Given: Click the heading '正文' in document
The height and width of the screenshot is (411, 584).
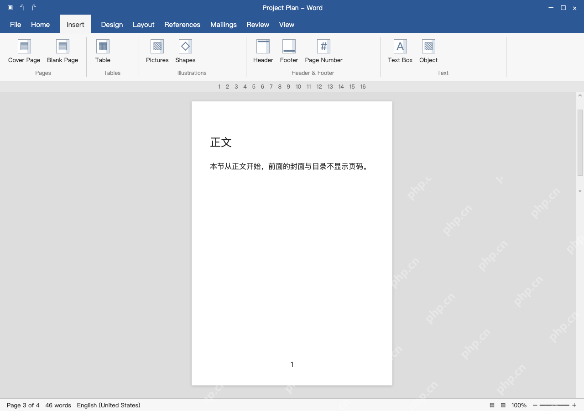Looking at the screenshot, I should [221, 142].
